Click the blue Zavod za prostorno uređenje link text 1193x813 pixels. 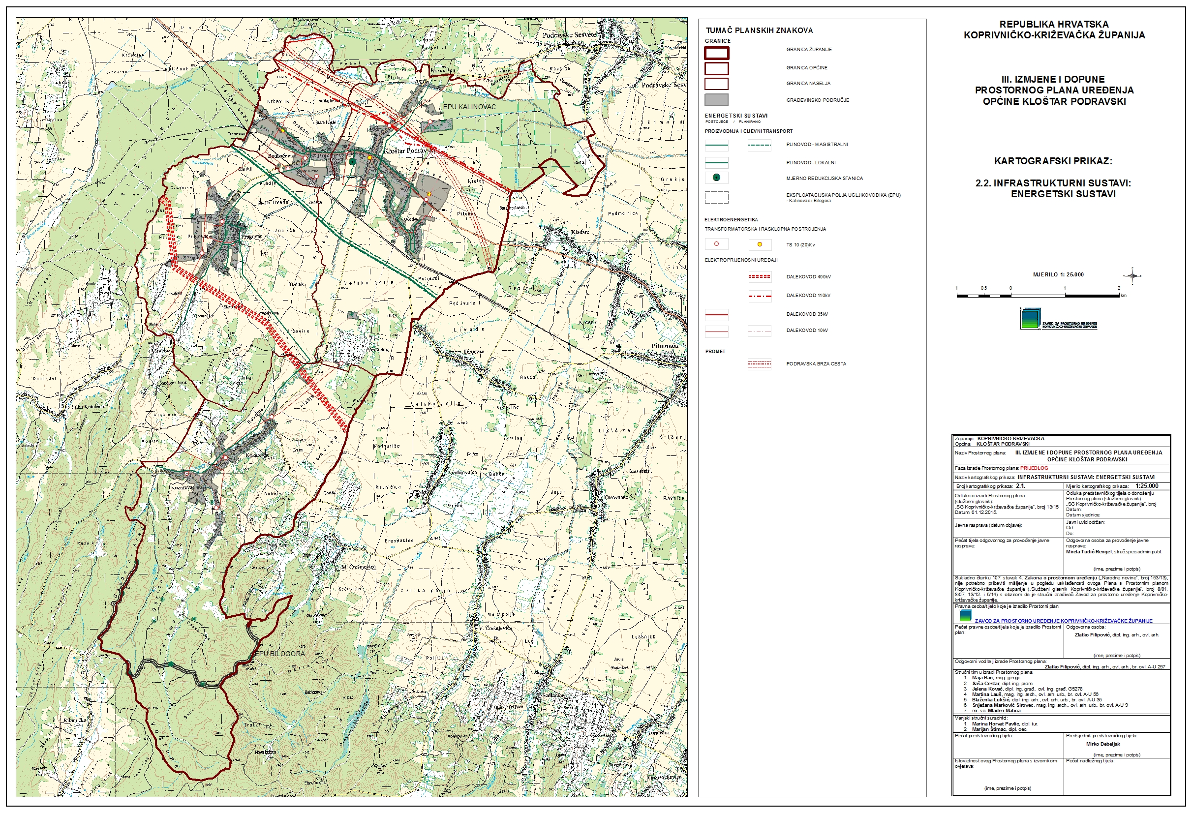[1064, 621]
